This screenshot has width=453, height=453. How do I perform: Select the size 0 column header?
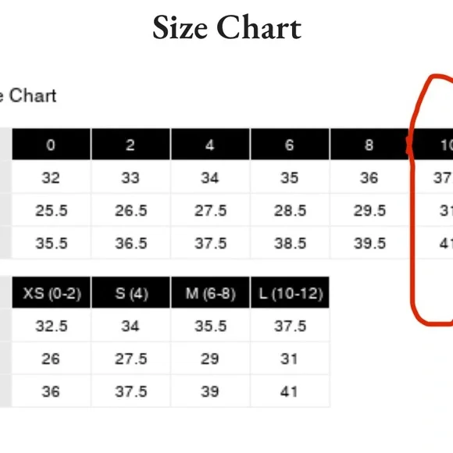pyautogui.click(x=51, y=144)
